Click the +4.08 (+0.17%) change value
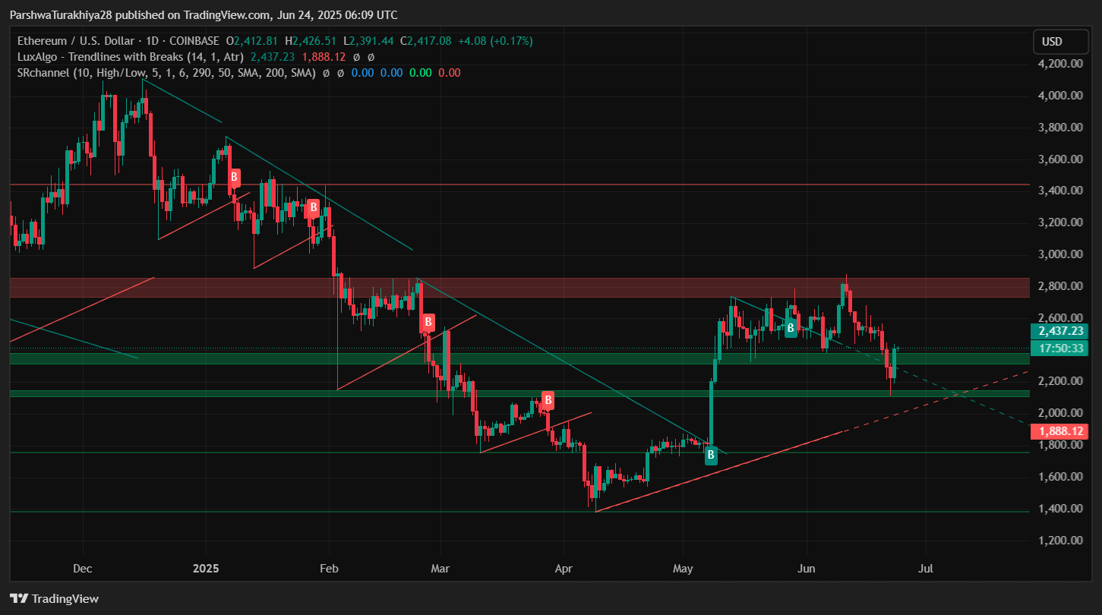 click(494, 40)
